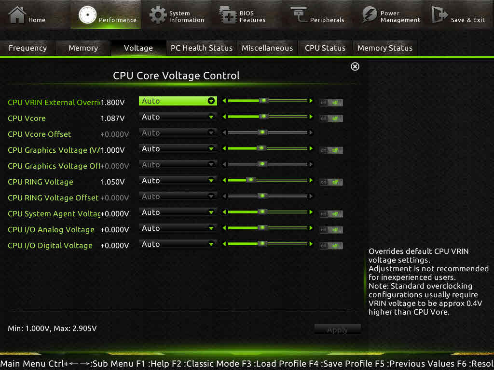This screenshot has height=370, width=494.
Task: Switch to the Frequency tab
Action: (27, 48)
